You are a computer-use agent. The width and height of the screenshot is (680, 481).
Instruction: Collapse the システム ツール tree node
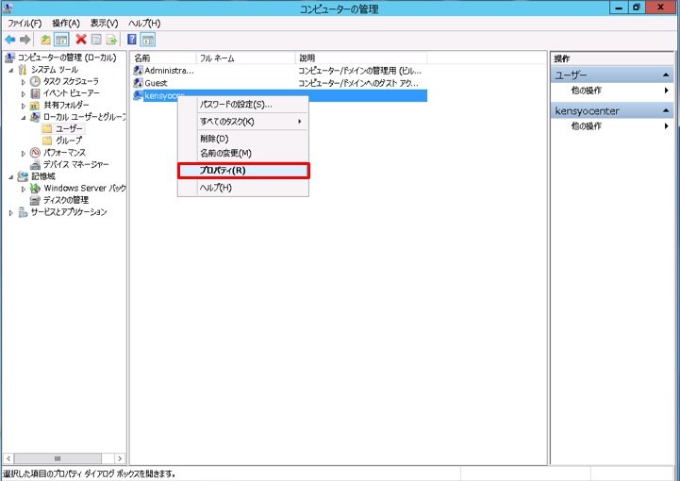(11, 70)
